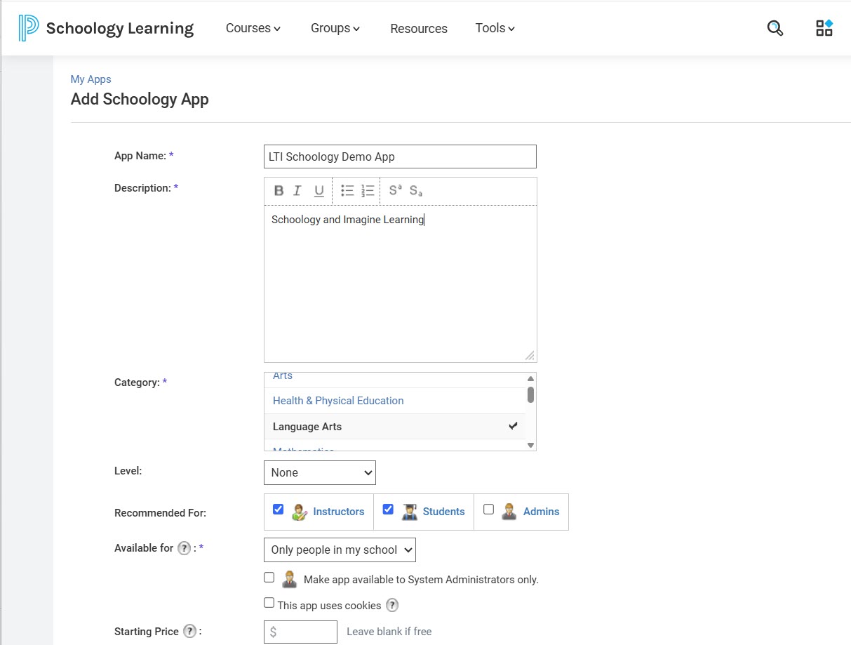Open the Resources menu item
Image resolution: width=851 pixels, height=645 pixels.
point(419,29)
